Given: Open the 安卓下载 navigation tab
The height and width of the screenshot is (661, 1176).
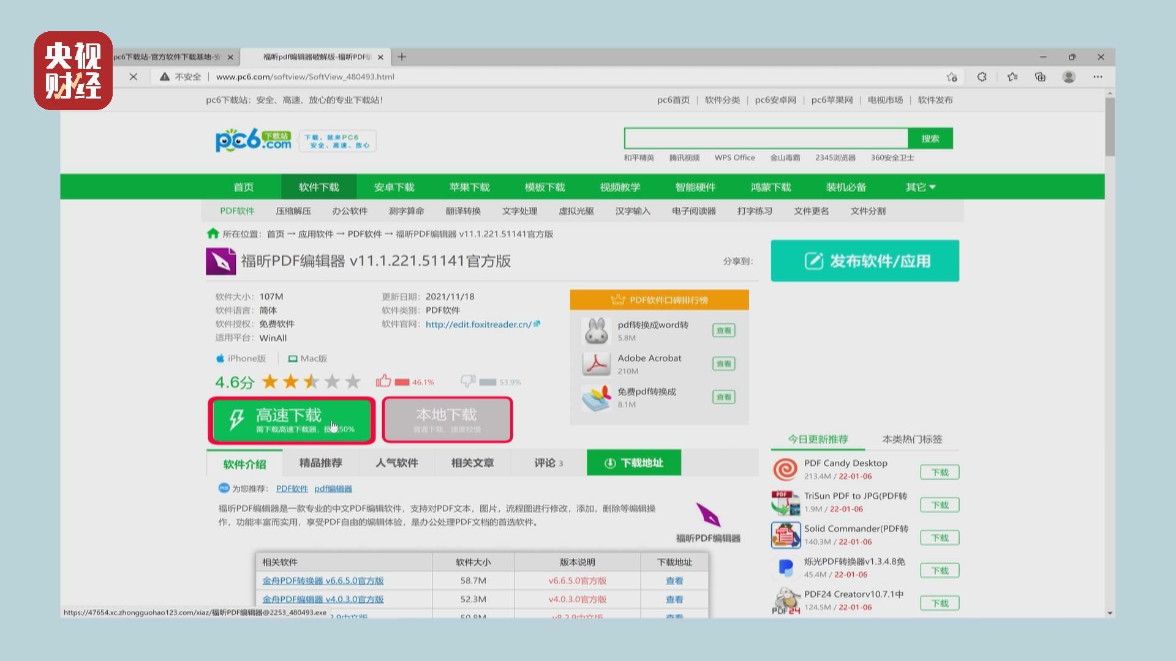Looking at the screenshot, I should pyautogui.click(x=394, y=187).
